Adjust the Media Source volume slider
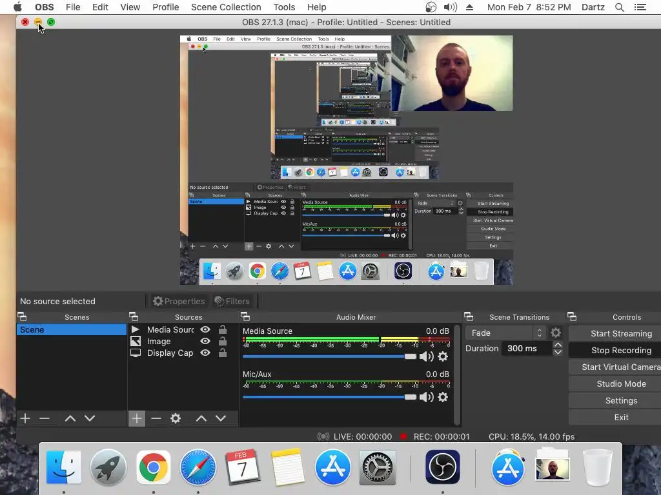Screen dimensions: 661x495 (329, 356)
